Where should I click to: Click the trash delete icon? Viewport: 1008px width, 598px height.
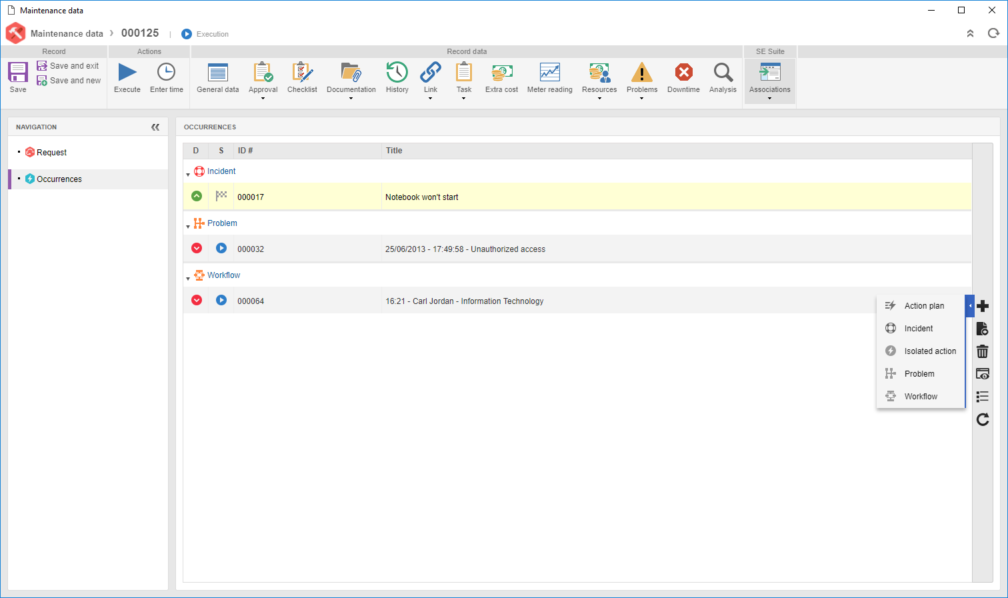pyautogui.click(x=983, y=351)
